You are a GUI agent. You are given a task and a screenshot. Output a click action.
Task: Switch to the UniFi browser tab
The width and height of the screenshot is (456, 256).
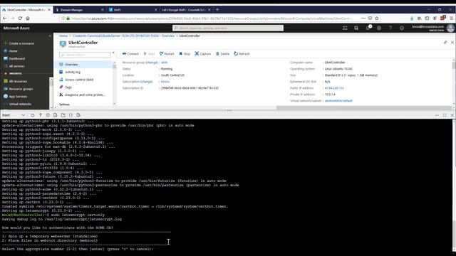[133, 9]
